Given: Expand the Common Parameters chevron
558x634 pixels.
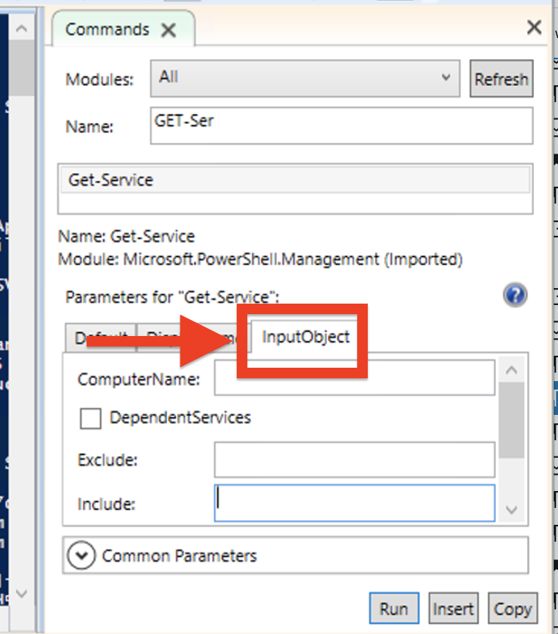Looking at the screenshot, I should coord(82,556).
